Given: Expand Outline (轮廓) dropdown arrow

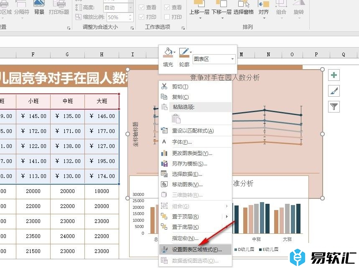Looking at the screenshot, I should [191, 52].
